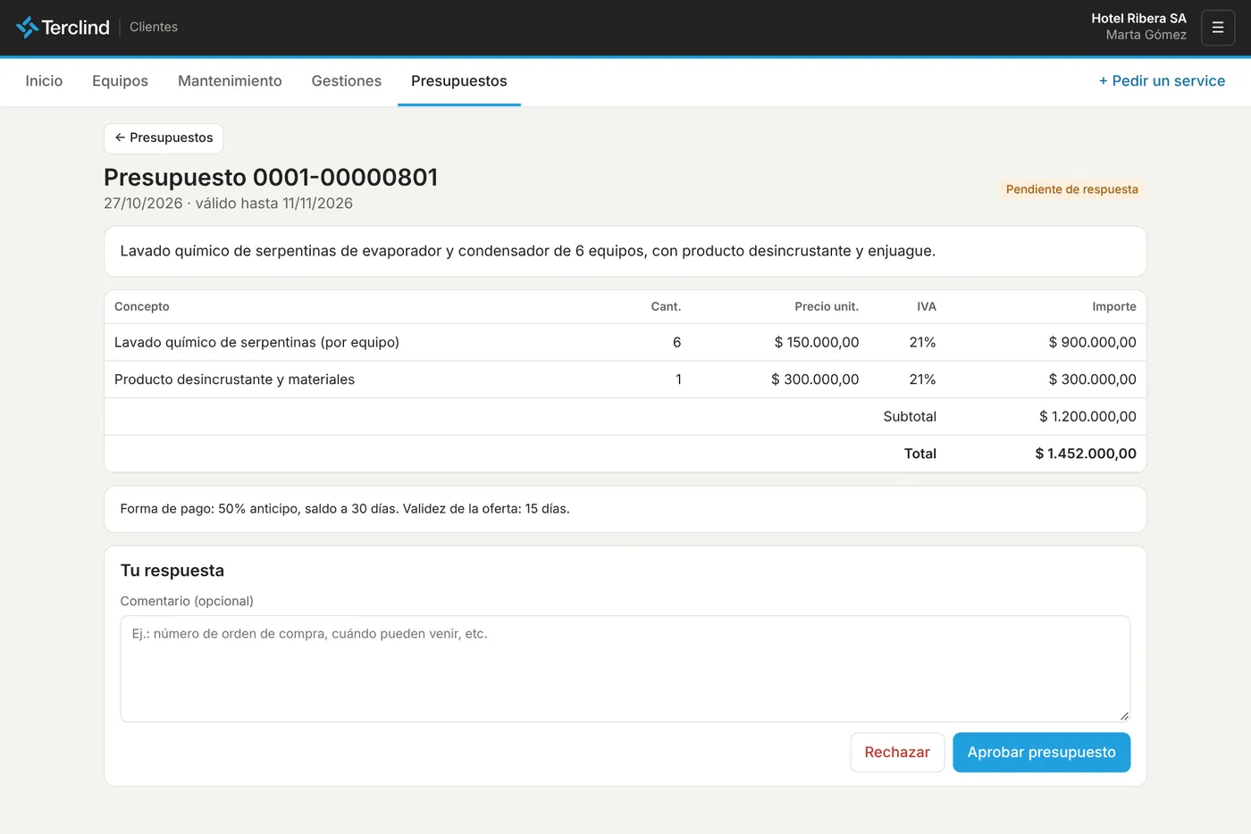Click the Total amount $ 1.452.000,00
The width and height of the screenshot is (1251, 834).
(x=1086, y=454)
